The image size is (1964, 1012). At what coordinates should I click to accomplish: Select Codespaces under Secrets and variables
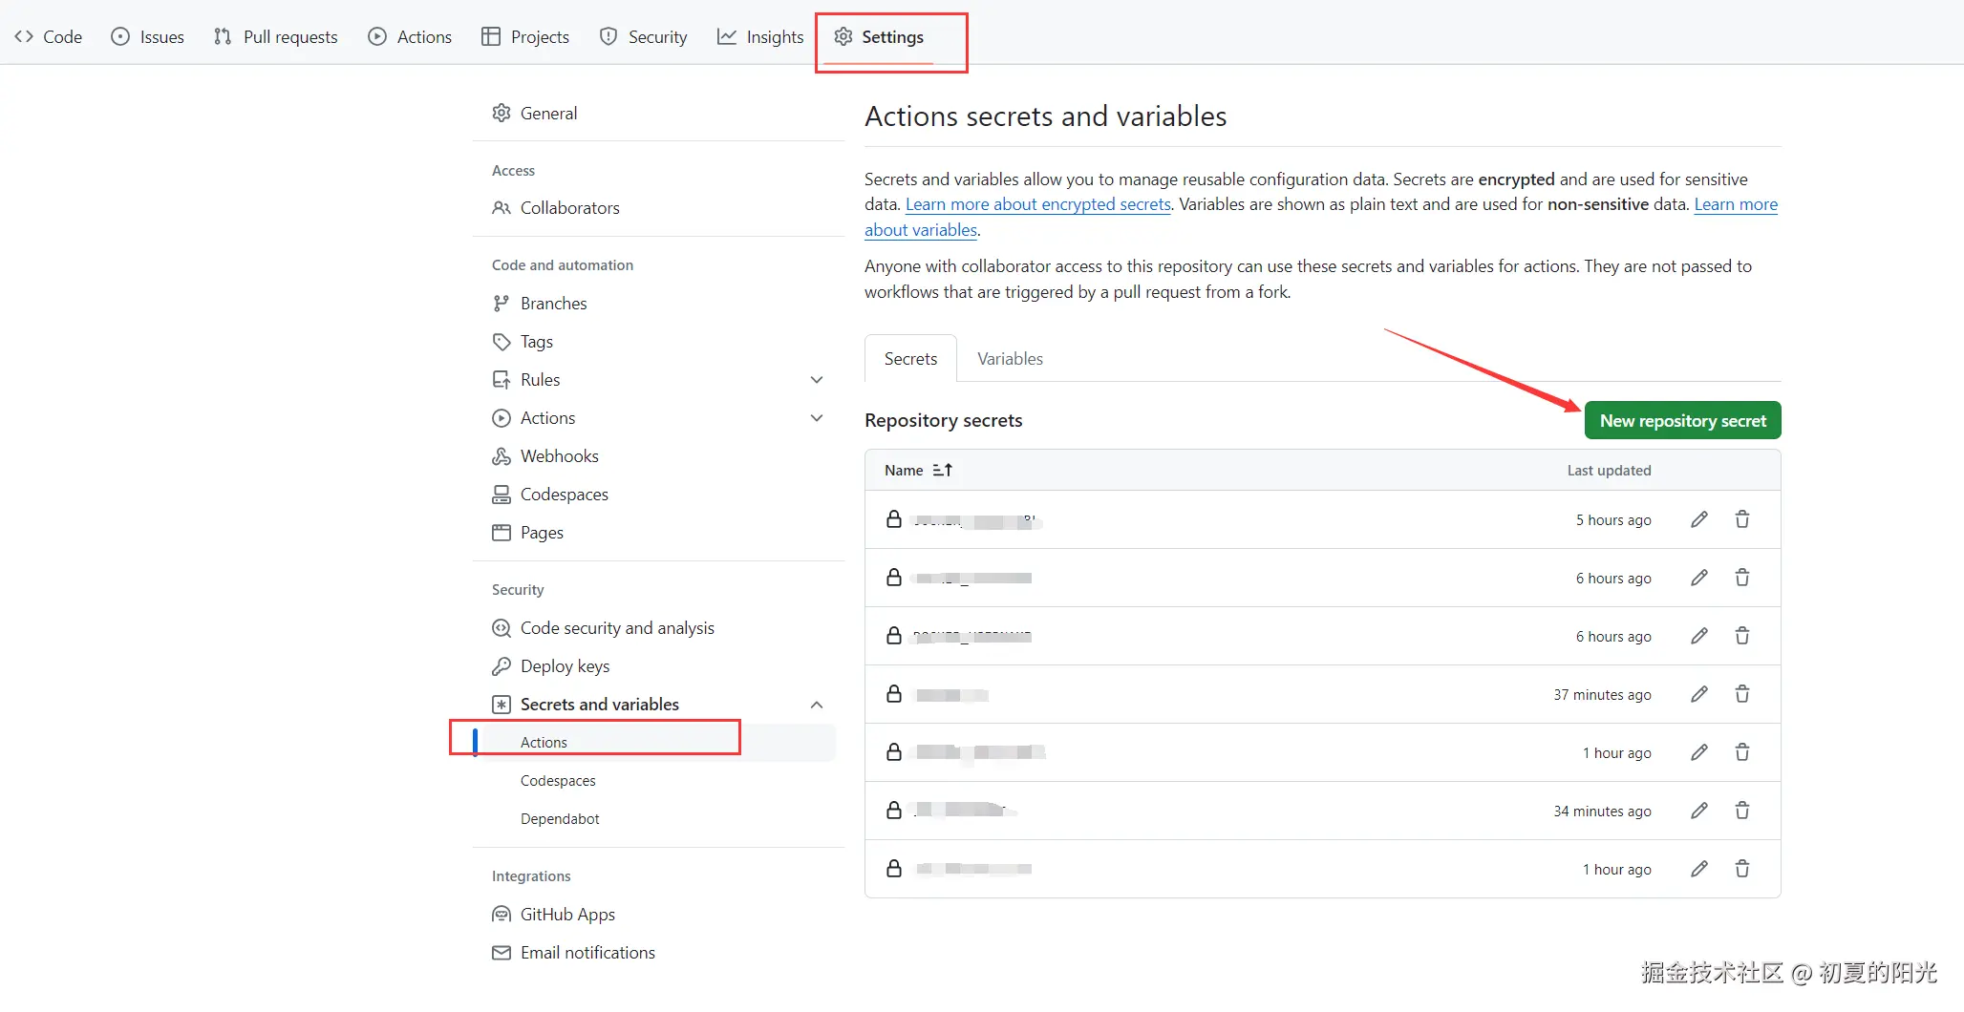(558, 781)
